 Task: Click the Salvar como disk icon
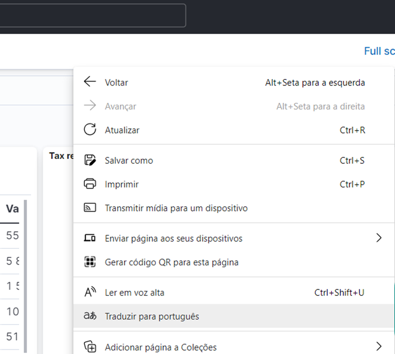(x=90, y=160)
